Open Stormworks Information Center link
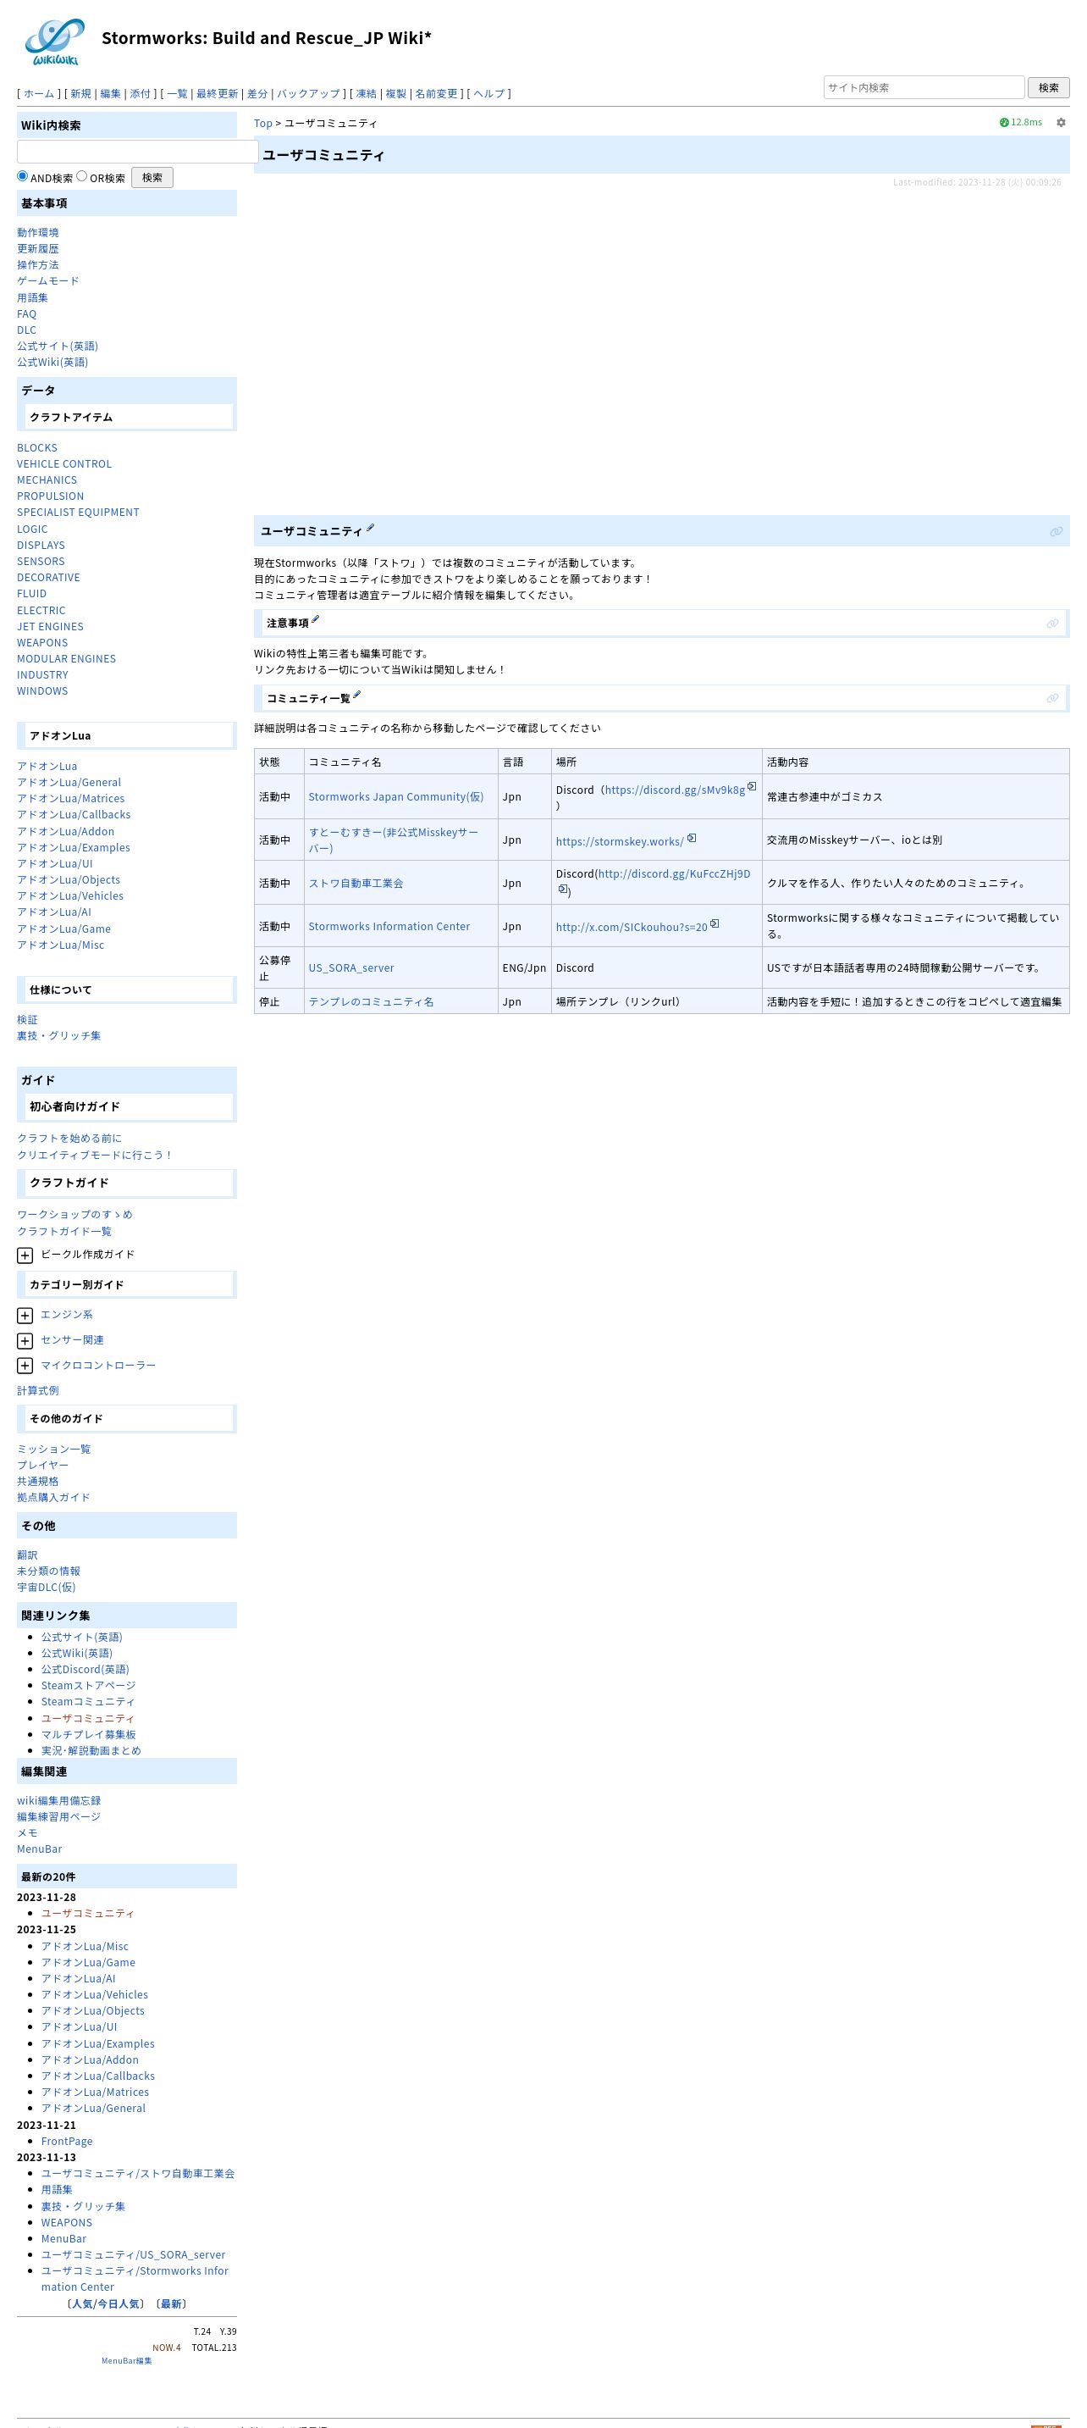Screen dimensions: 1087x2428 (389, 927)
